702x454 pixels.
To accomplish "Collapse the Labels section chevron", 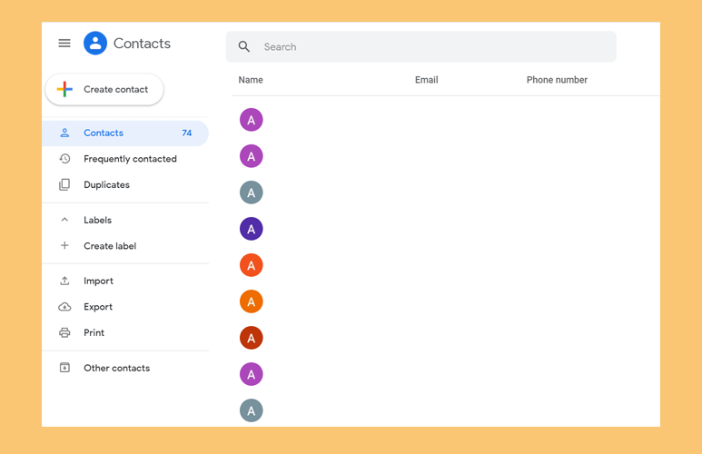I will pos(64,220).
